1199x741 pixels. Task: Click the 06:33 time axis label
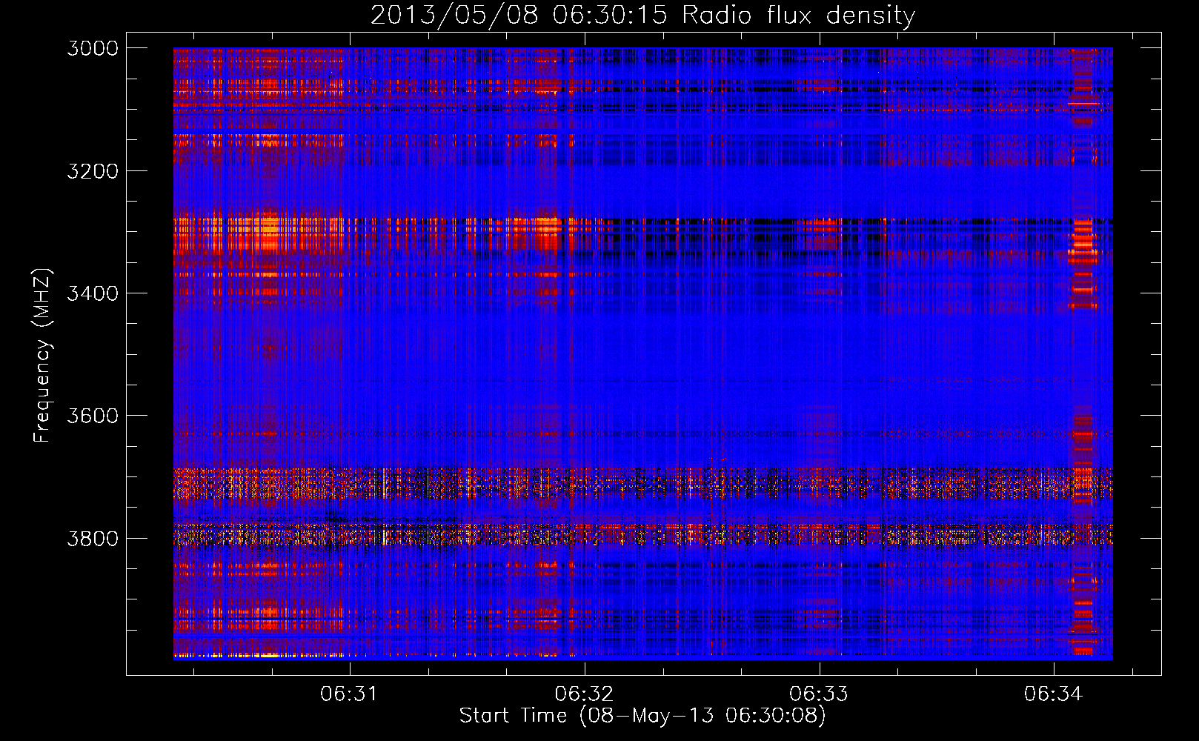(819, 694)
